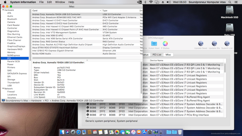Image resolution: width=242 pixels, height=136 pixels.
Task: Open the Trash in the Dock
Action: coord(180,132)
